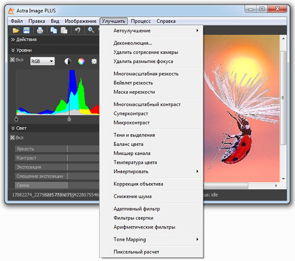Click the gear settings icon in Уровни
The height and width of the screenshot is (261, 295).
point(94,61)
